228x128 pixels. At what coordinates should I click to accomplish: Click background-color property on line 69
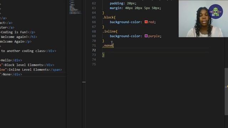(x=125, y=36)
